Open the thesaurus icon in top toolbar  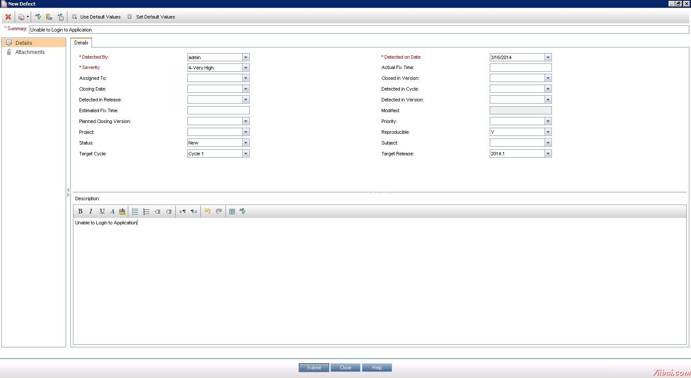(x=49, y=17)
